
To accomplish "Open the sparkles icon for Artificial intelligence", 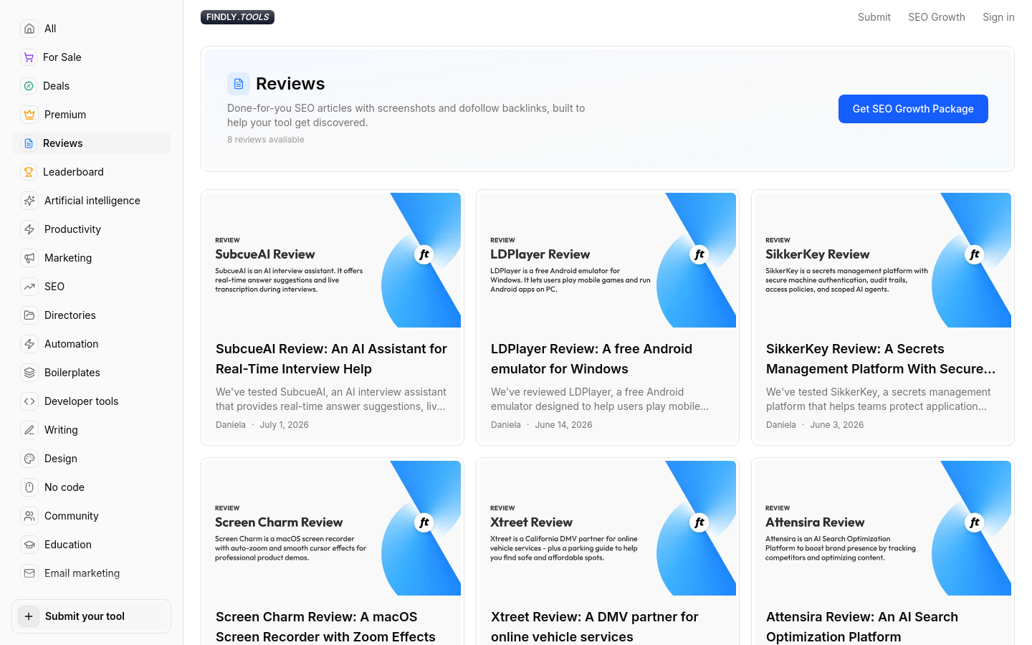I will pyautogui.click(x=29, y=201).
